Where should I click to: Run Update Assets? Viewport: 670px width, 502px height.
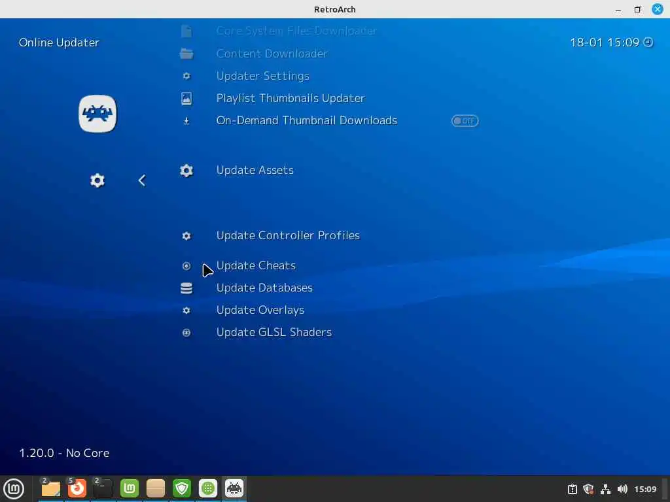255,170
